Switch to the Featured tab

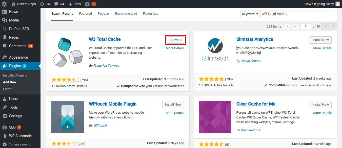[85, 14]
